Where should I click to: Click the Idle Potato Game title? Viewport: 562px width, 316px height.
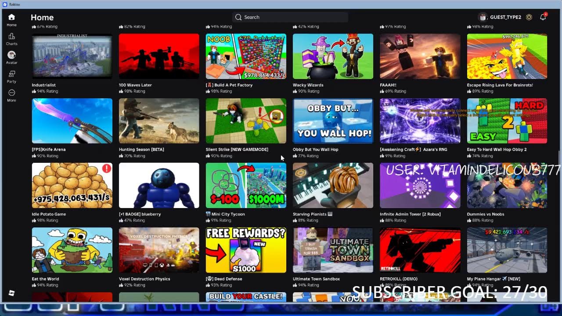[49, 214]
